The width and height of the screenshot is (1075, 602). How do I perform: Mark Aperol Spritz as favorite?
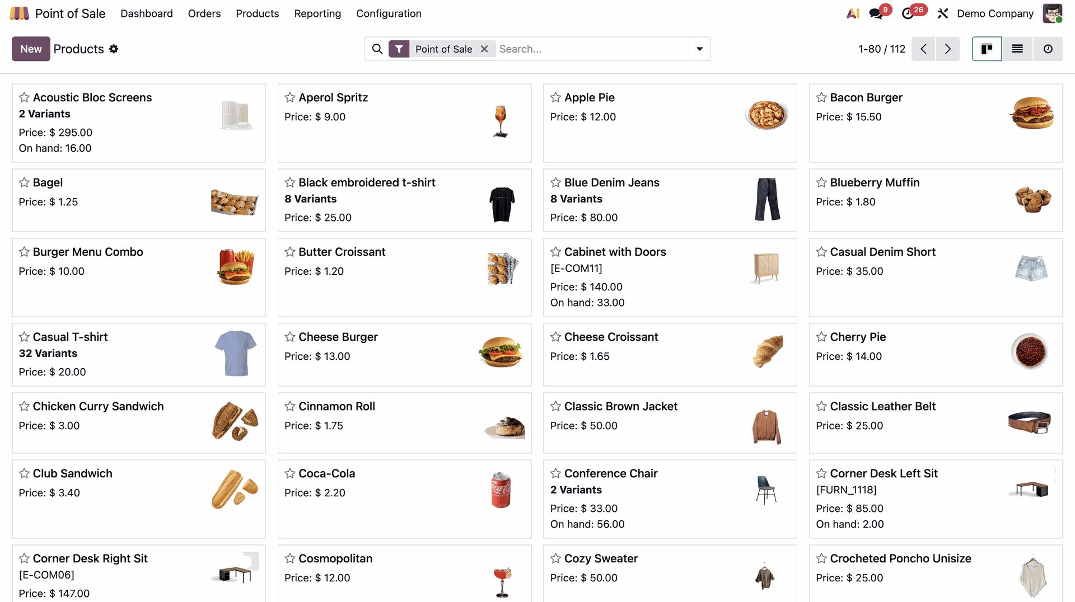tap(290, 97)
